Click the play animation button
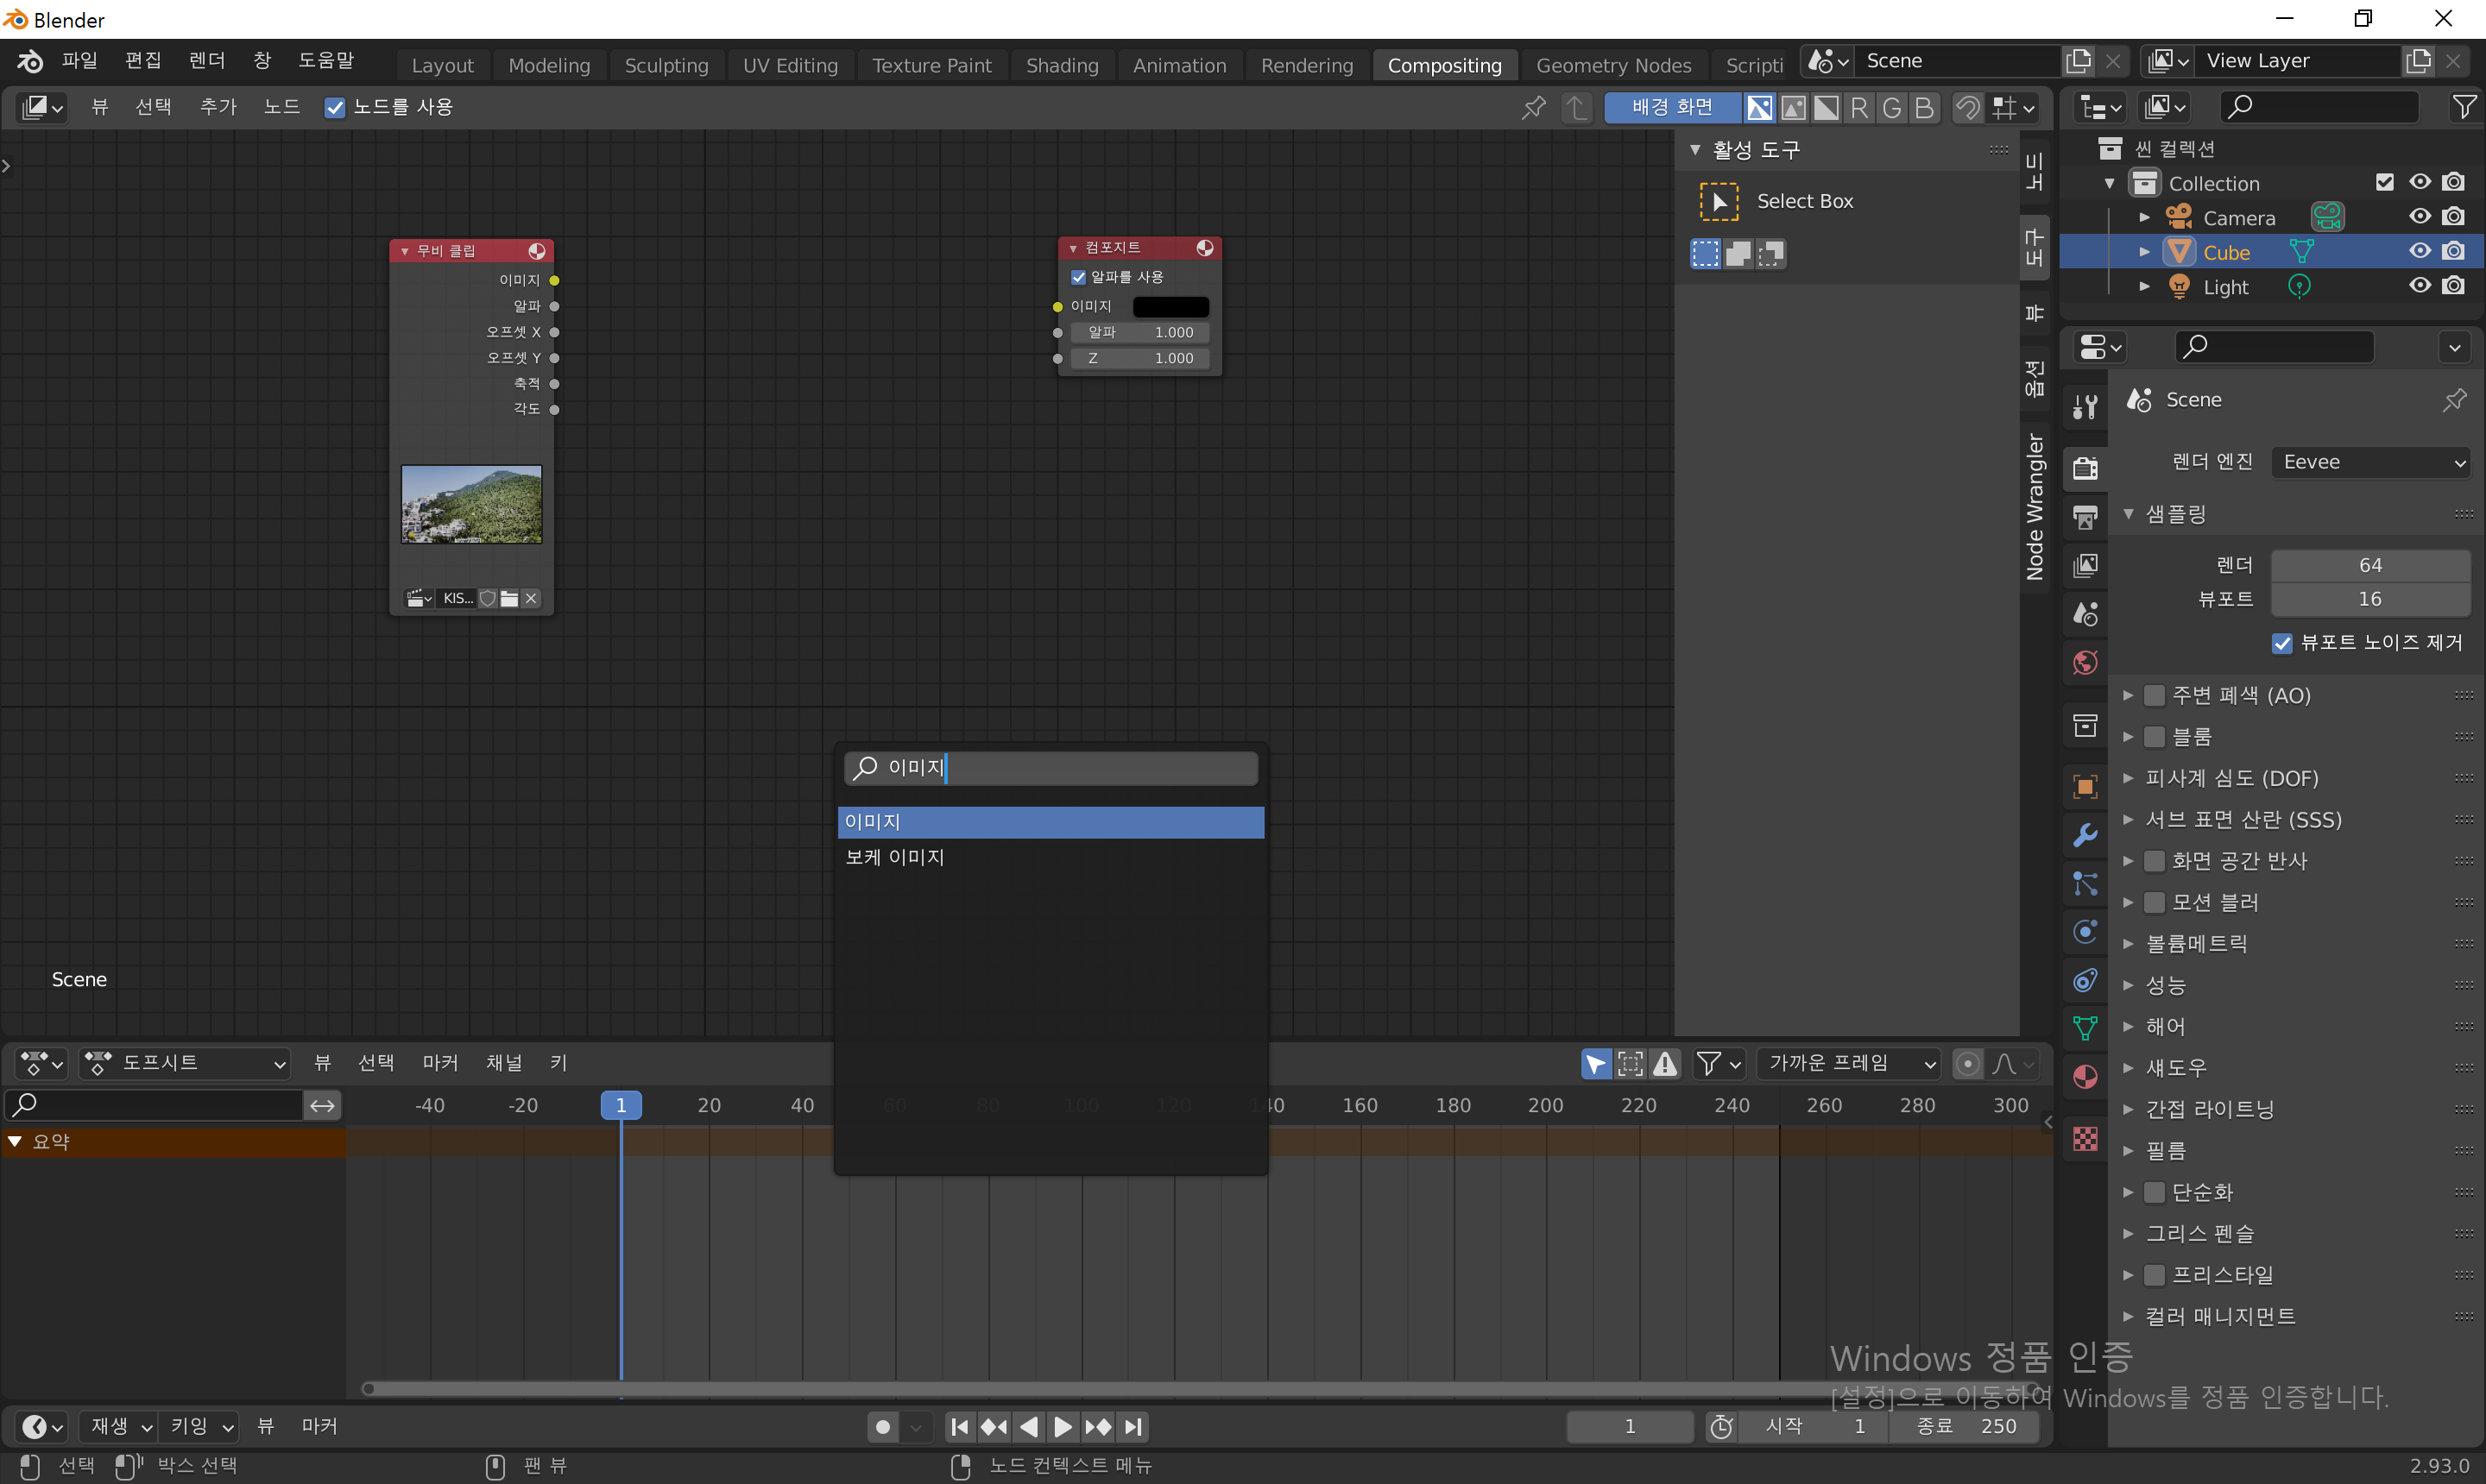The width and height of the screenshot is (2486, 1484). [x=1063, y=1427]
